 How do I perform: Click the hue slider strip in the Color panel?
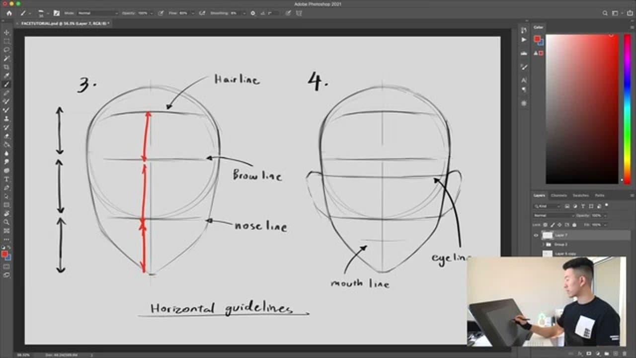627,109
